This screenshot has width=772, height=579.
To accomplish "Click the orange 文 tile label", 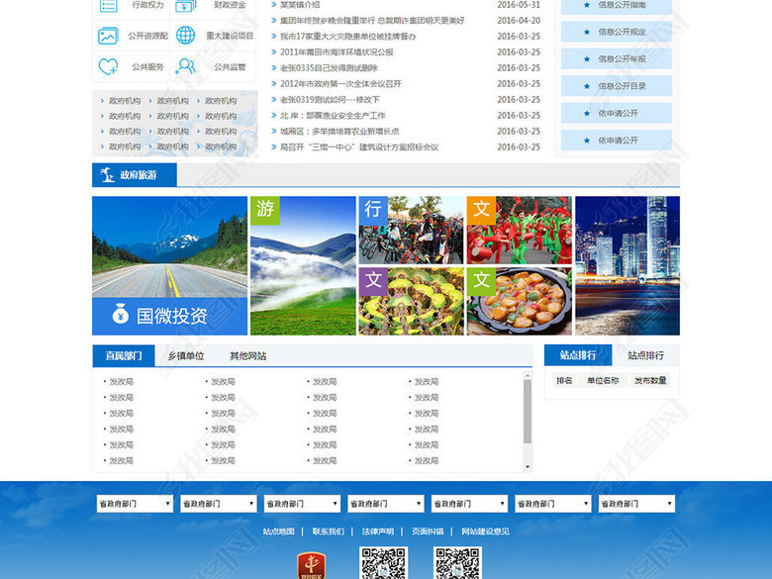I will 481,210.
